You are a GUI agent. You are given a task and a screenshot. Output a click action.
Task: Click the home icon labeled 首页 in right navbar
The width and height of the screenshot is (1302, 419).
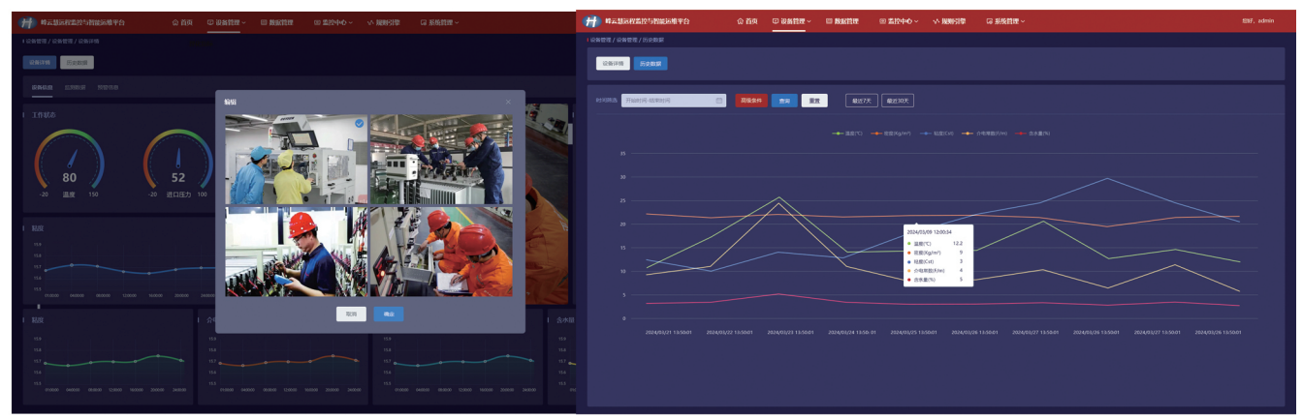[x=741, y=21]
